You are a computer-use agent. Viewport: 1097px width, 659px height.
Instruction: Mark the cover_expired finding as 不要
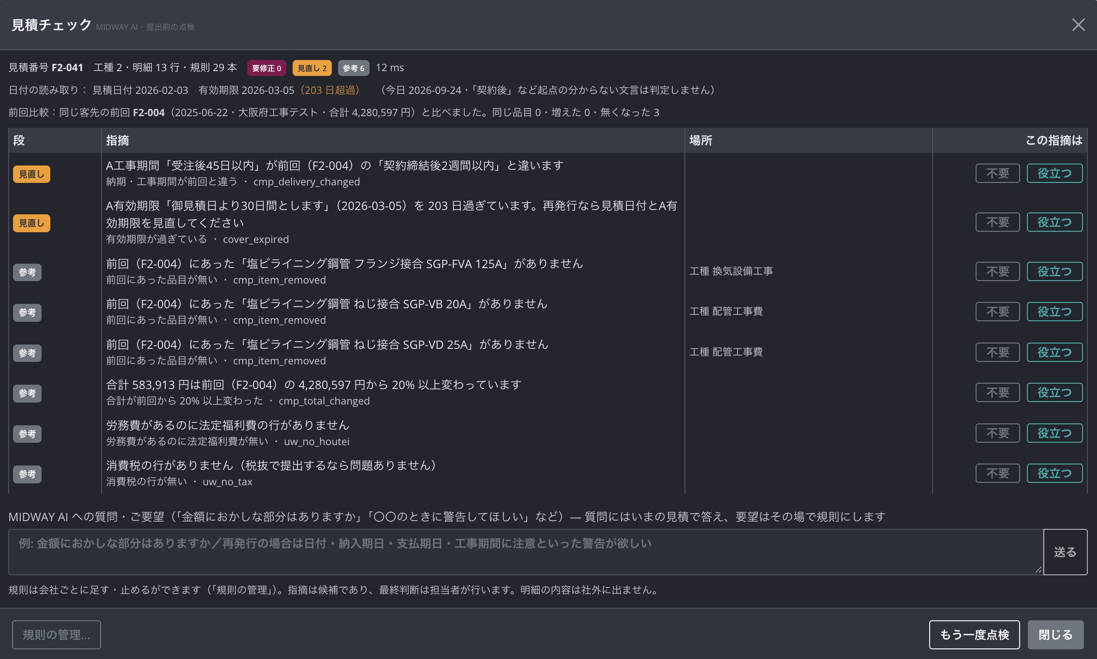click(x=997, y=222)
